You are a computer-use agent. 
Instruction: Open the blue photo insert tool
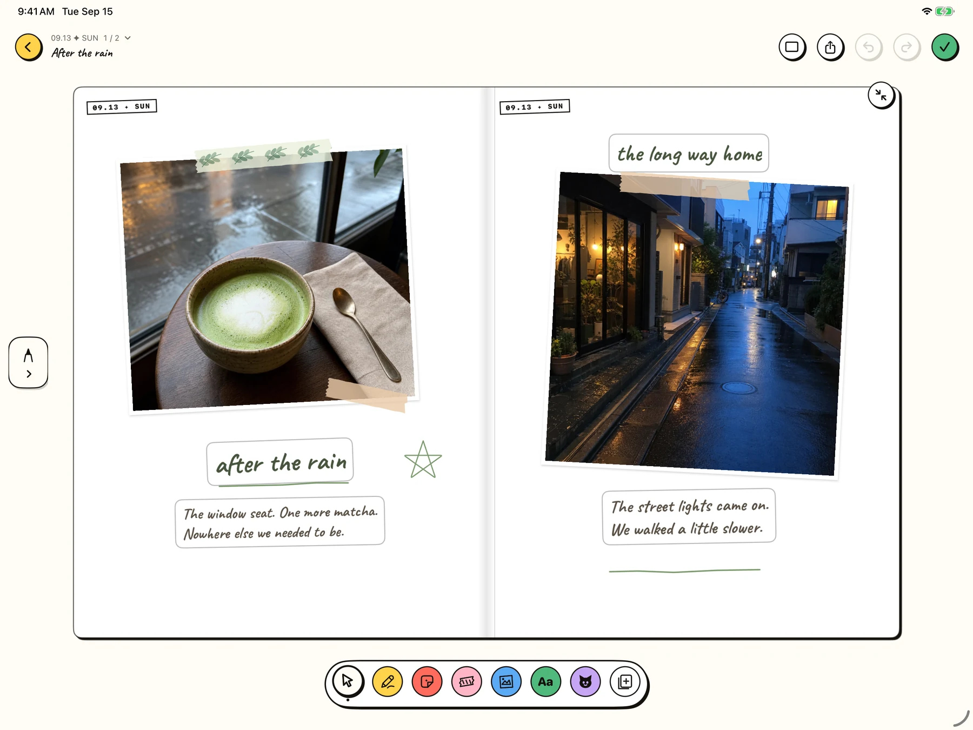tap(506, 681)
